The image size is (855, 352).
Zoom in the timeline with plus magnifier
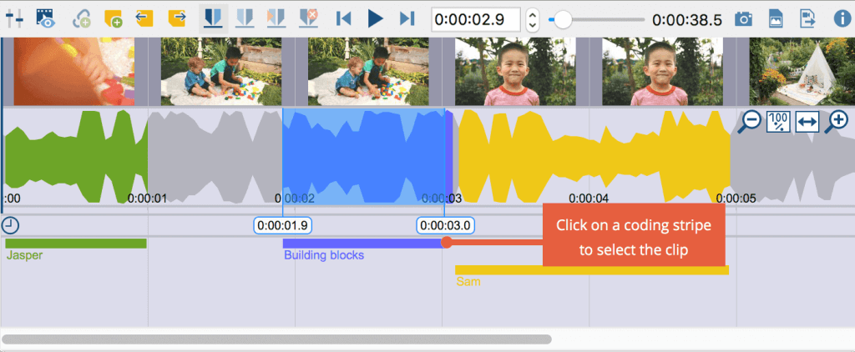(836, 122)
